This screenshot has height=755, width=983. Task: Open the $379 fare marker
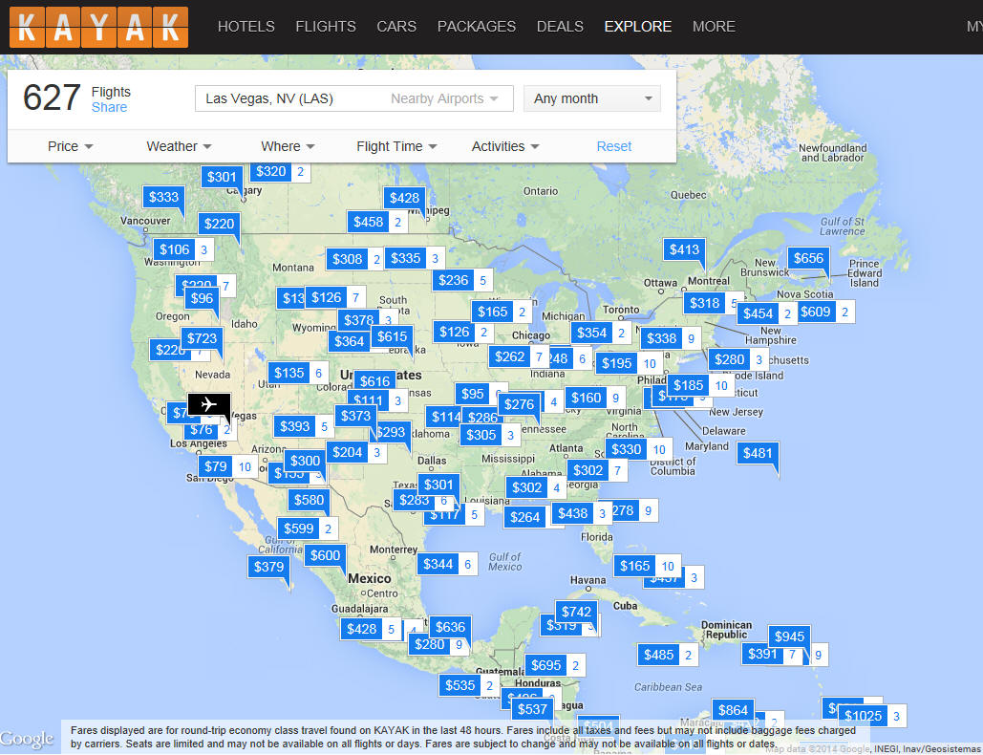[269, 567]
